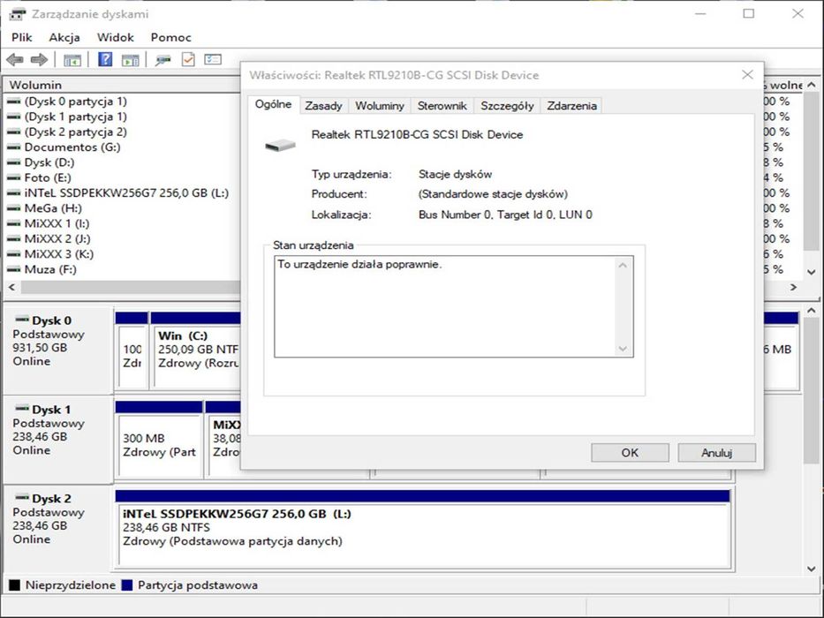The height and width of the screenshot is (618, 824).
Task: Select the Dysk 1 disk icon
Action: [x=22, y=408]
